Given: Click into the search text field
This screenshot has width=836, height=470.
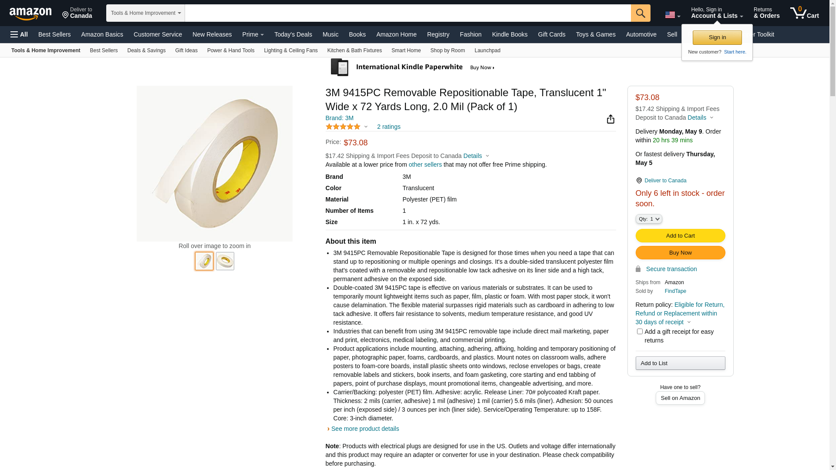Looking at the screenshot, I should pos(408,13).
